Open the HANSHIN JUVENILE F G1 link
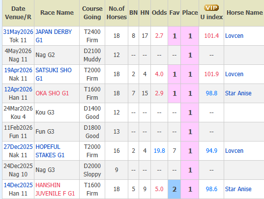 tap(55, 189)
